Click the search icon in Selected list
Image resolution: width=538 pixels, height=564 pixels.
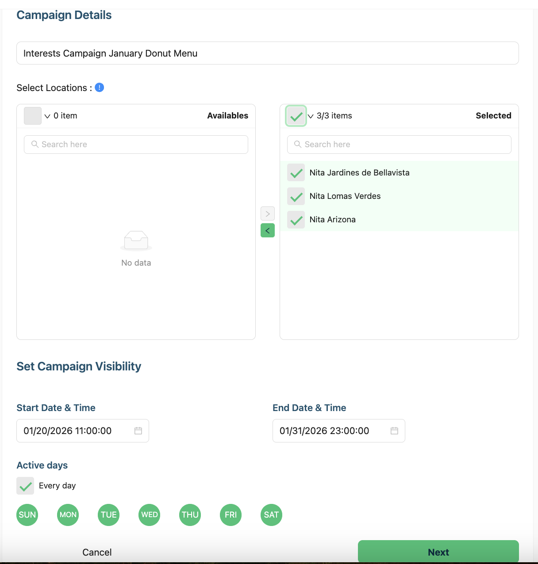[298, 144]
